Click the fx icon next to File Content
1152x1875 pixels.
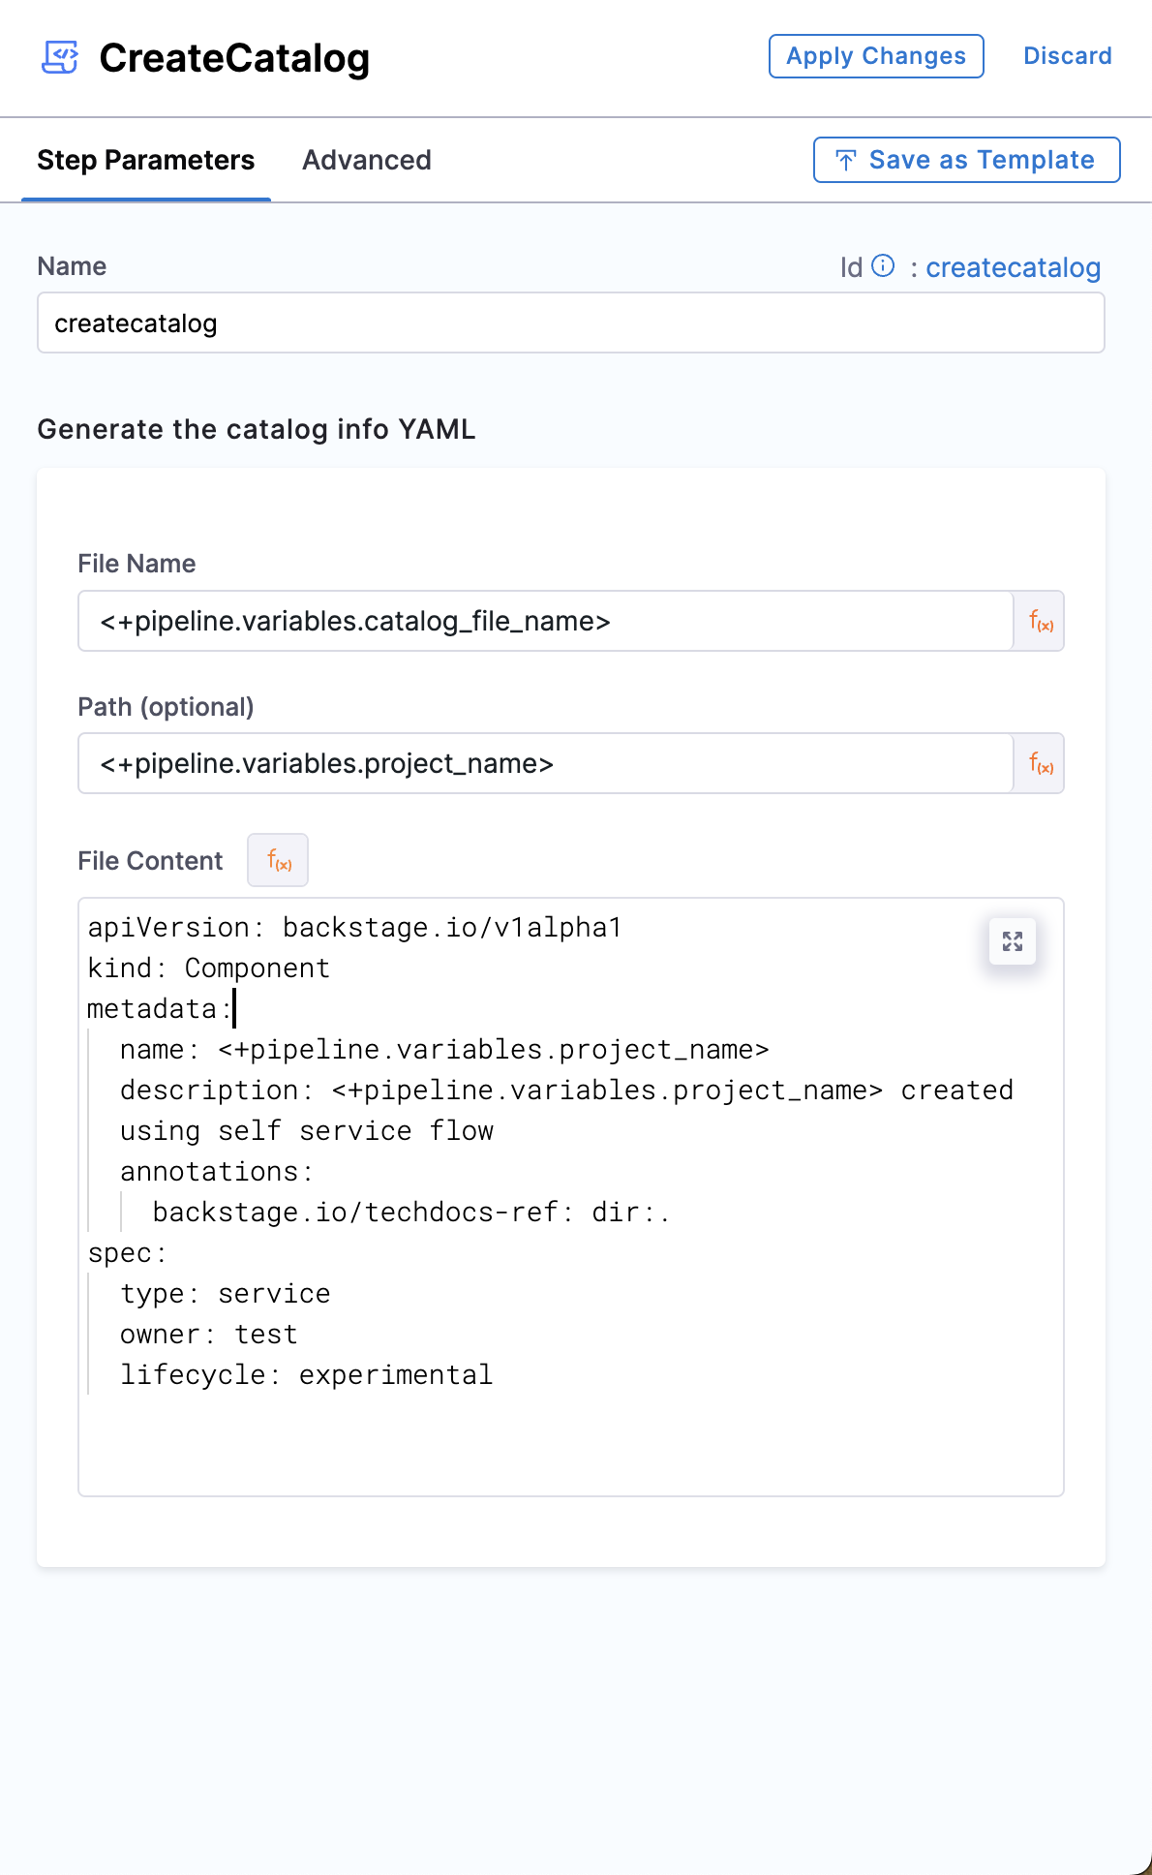[279, 860]
